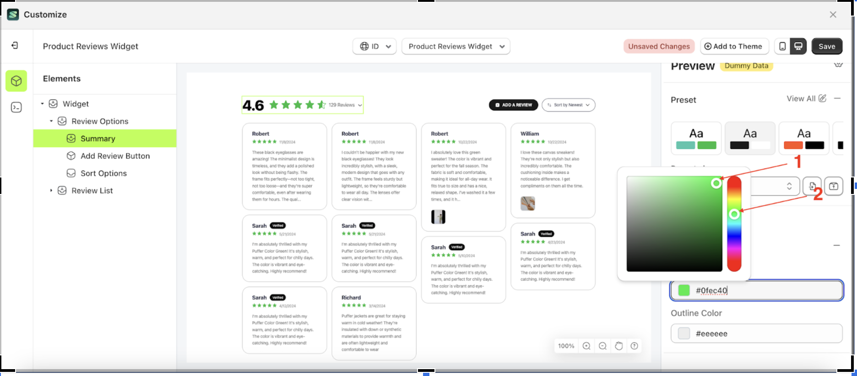Open the help question mark icon
This screenshot has width=857, height=376.
(x=635, y=346)
